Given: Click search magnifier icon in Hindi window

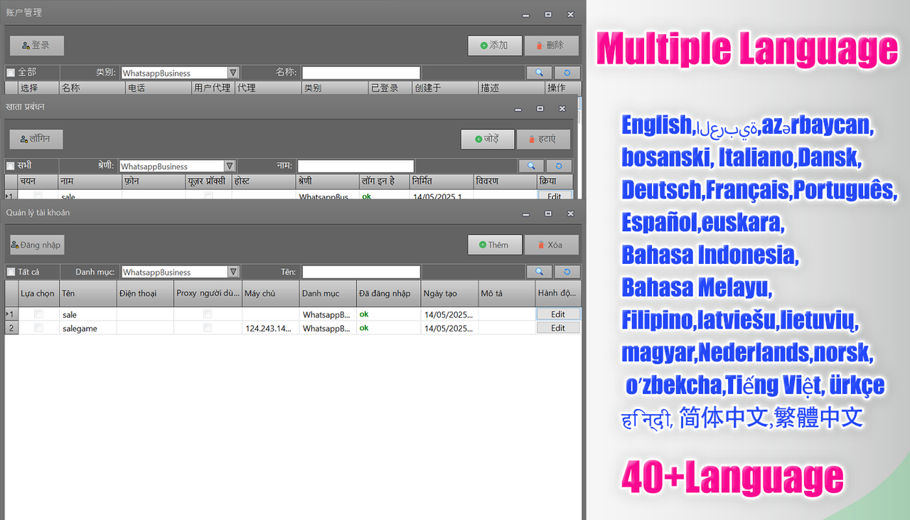Looking at the screenshot, I should point(532,166).
